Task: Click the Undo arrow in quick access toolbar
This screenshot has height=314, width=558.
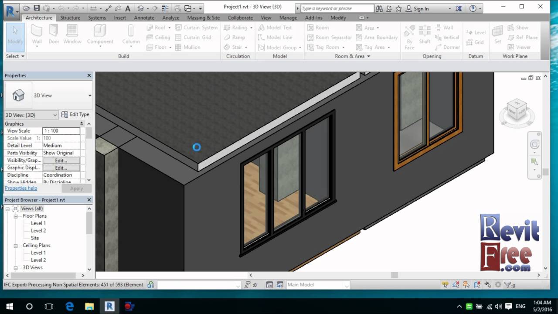Action: click(x=61, y=8)
